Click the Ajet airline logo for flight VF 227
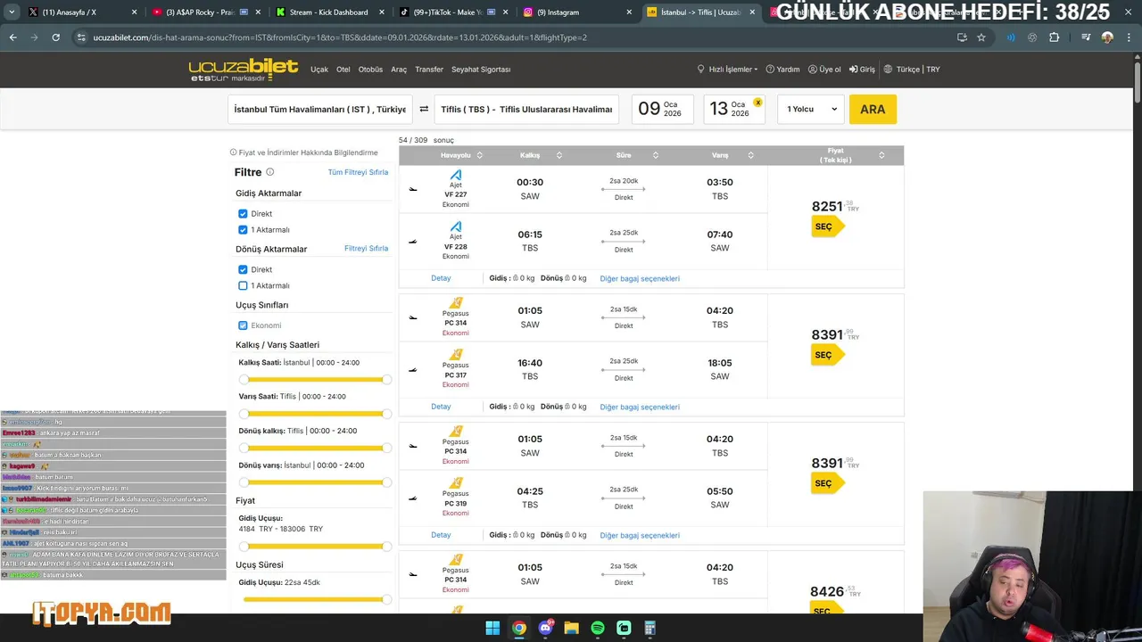This screenshot has height=642, width=1142. (x=456, y=175)
